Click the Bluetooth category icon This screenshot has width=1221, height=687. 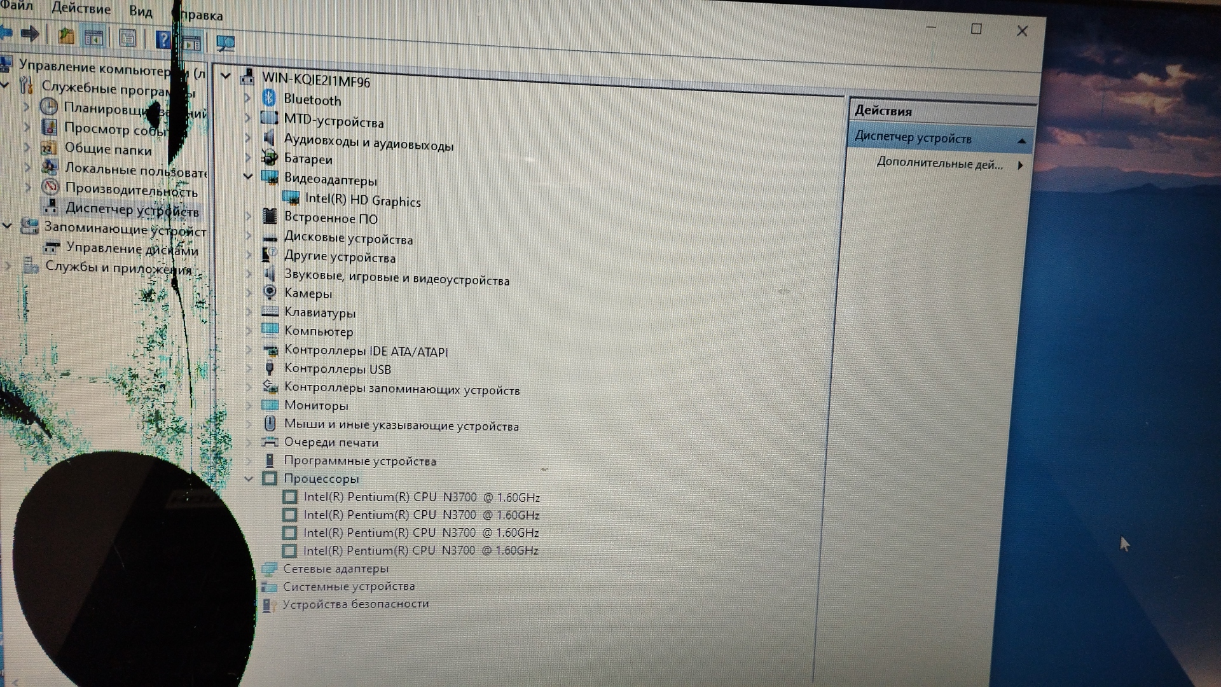point(269,98)
